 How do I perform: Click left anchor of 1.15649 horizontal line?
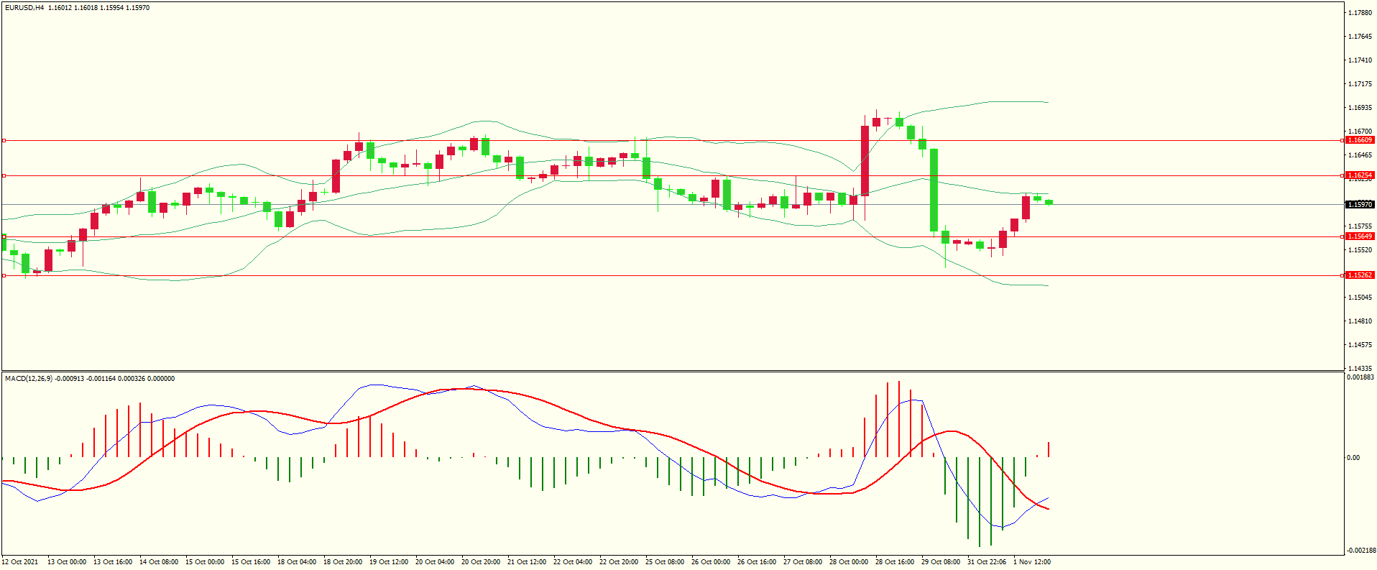(x=4, y=236)
